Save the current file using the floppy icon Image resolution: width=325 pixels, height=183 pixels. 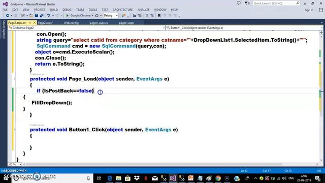pyautogui.click(x=36, y=16)
